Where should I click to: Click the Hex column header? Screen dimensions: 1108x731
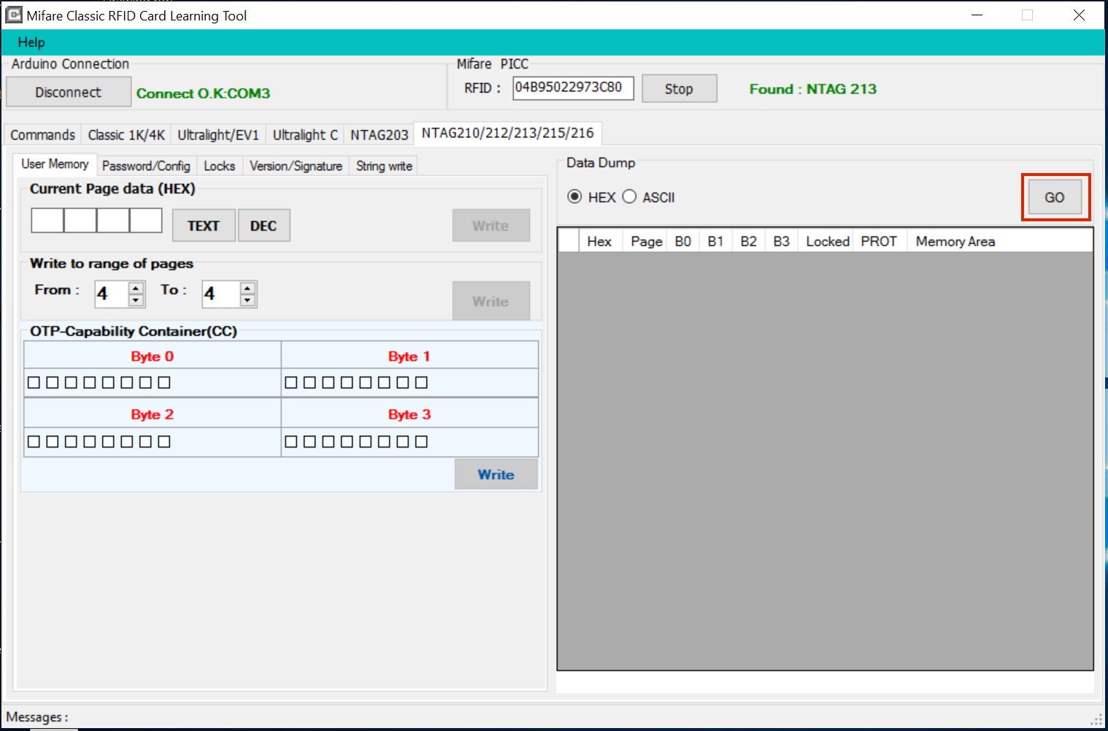600,241
